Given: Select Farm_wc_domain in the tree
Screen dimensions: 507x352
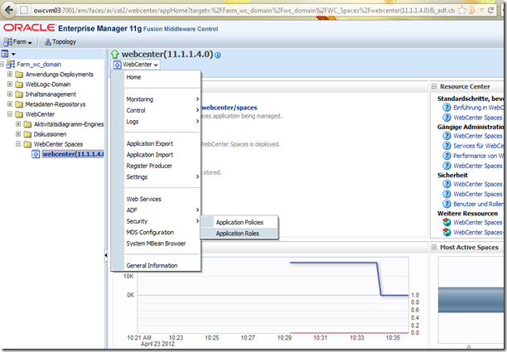Looking at the screenshot, I should pyautogui.click(x=39, y=65).
